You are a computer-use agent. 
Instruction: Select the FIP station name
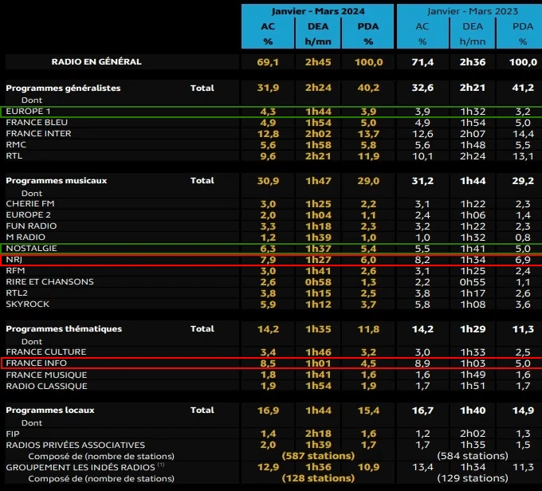click(x=14, y=433)
